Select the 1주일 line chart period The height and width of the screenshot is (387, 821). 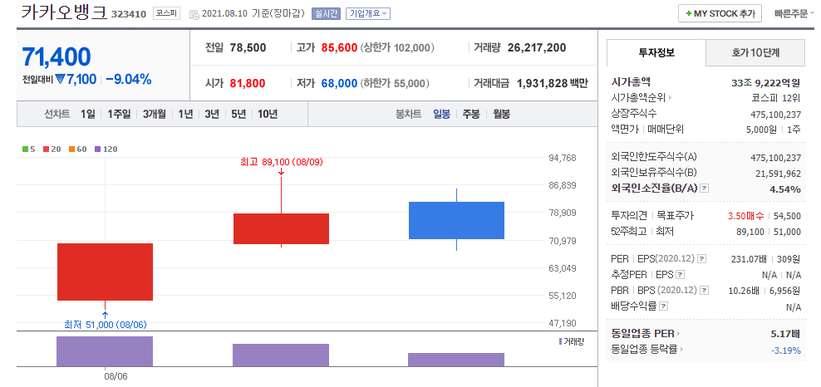119,114
